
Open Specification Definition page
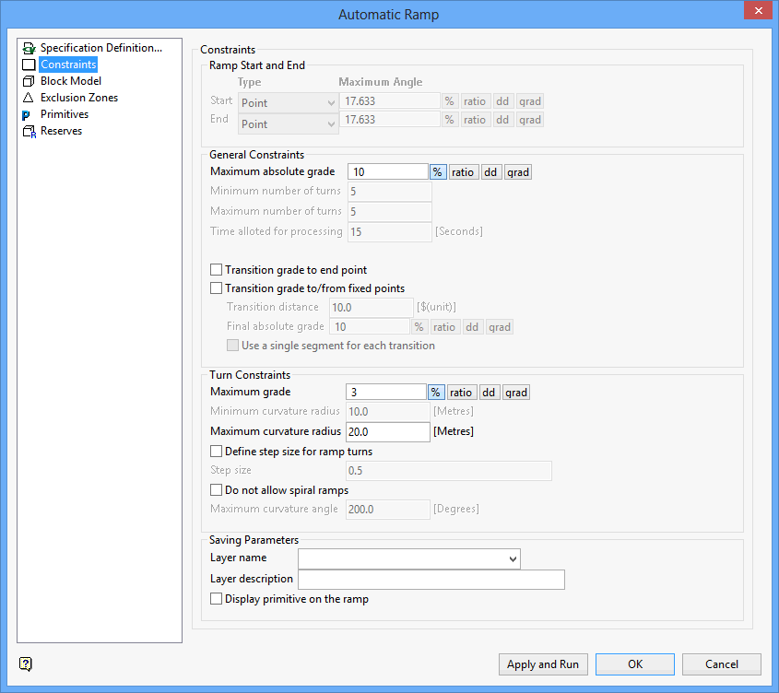(100, 48)
